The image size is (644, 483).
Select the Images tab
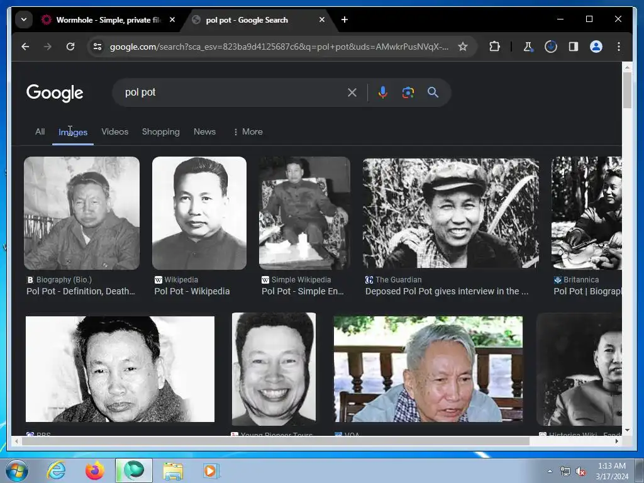73,132
